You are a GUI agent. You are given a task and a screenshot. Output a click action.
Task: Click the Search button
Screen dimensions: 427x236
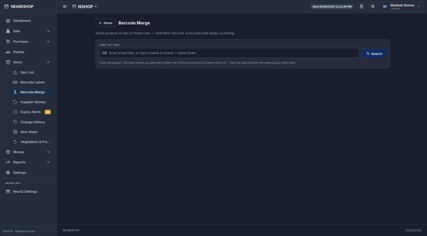[374, 54]
